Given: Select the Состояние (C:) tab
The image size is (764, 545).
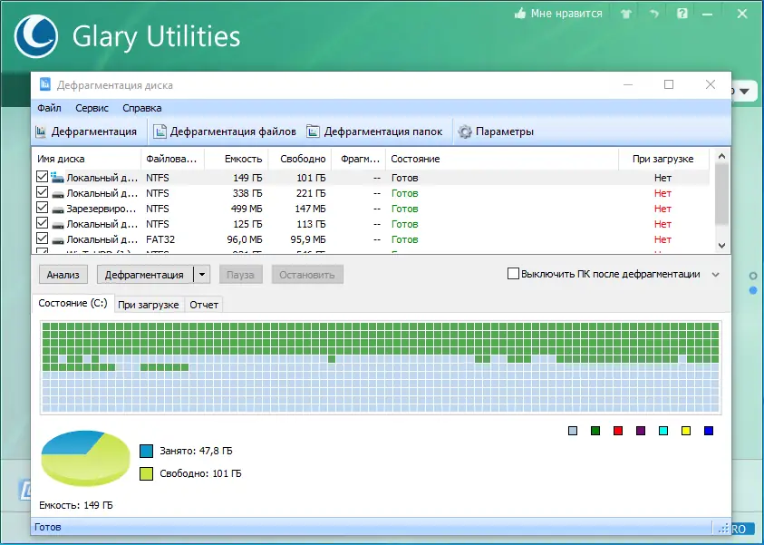Looking at the screenshot, I should (73, 303).
